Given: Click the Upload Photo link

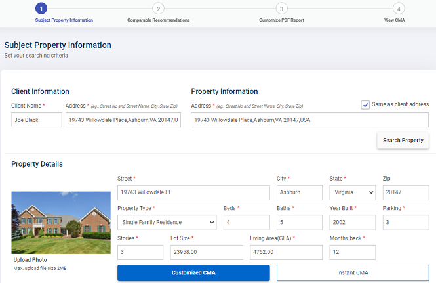Looking at the screenshot, I should [30, 260].
